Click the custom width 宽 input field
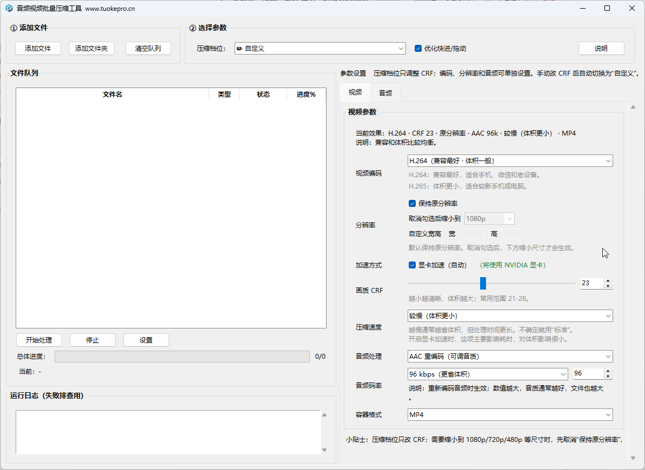 point(471,234)
